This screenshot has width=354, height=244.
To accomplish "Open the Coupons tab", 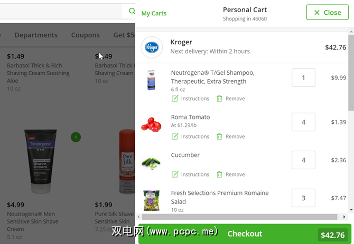I will [x=86, y=35].
